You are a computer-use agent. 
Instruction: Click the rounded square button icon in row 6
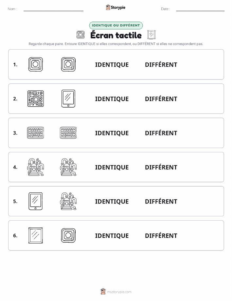click(x=68, y=235)
